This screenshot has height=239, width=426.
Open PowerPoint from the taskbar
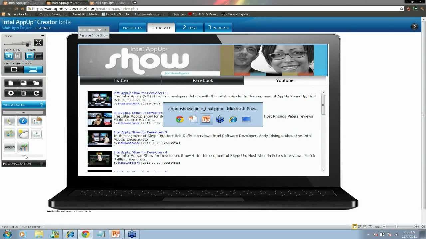pos(116,234)
